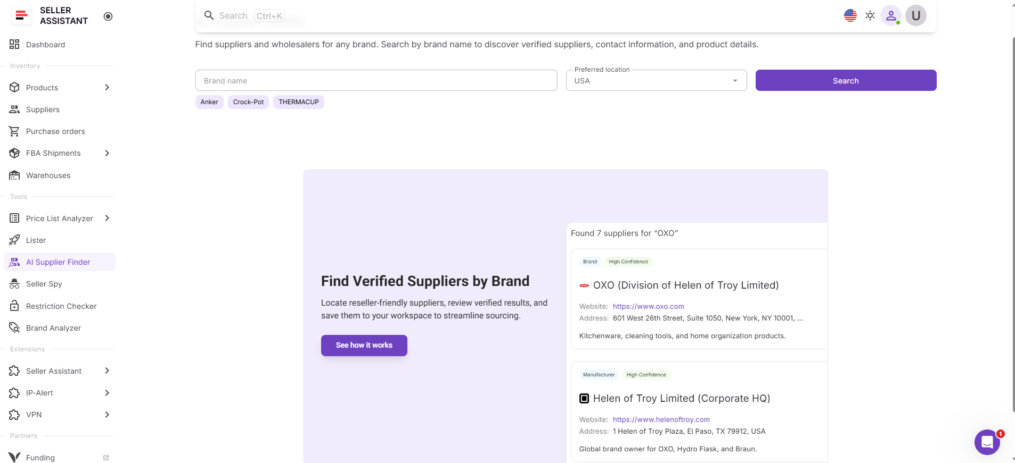Open the U user avatar menu
1015x463 pixels.
916,15
